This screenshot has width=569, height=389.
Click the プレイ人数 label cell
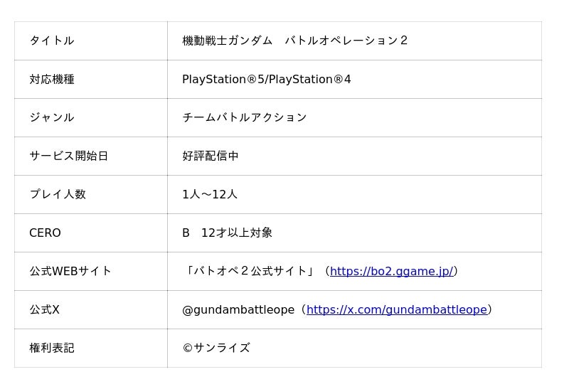[58, 194]
